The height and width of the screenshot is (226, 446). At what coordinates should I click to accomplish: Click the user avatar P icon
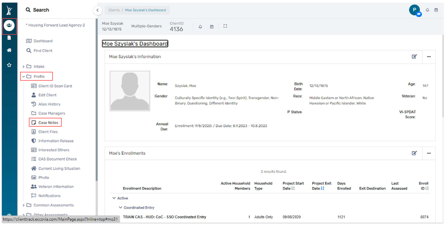[414, 10]
